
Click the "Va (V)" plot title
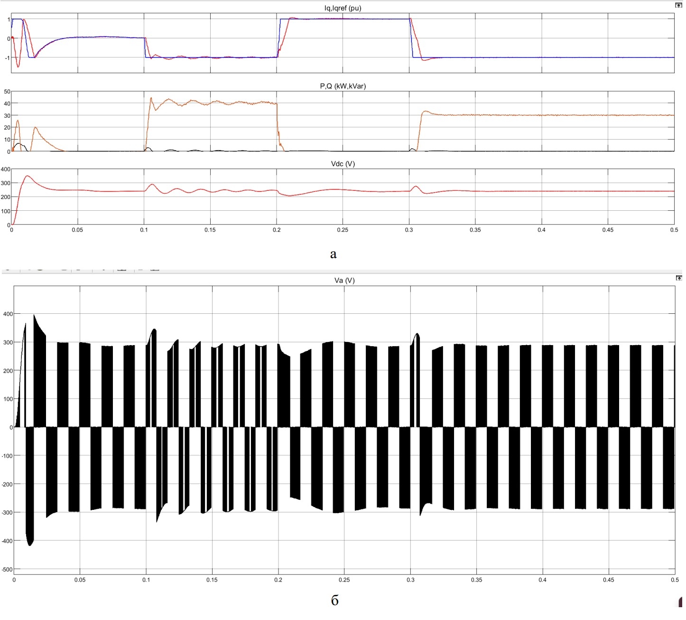point(344,281)
